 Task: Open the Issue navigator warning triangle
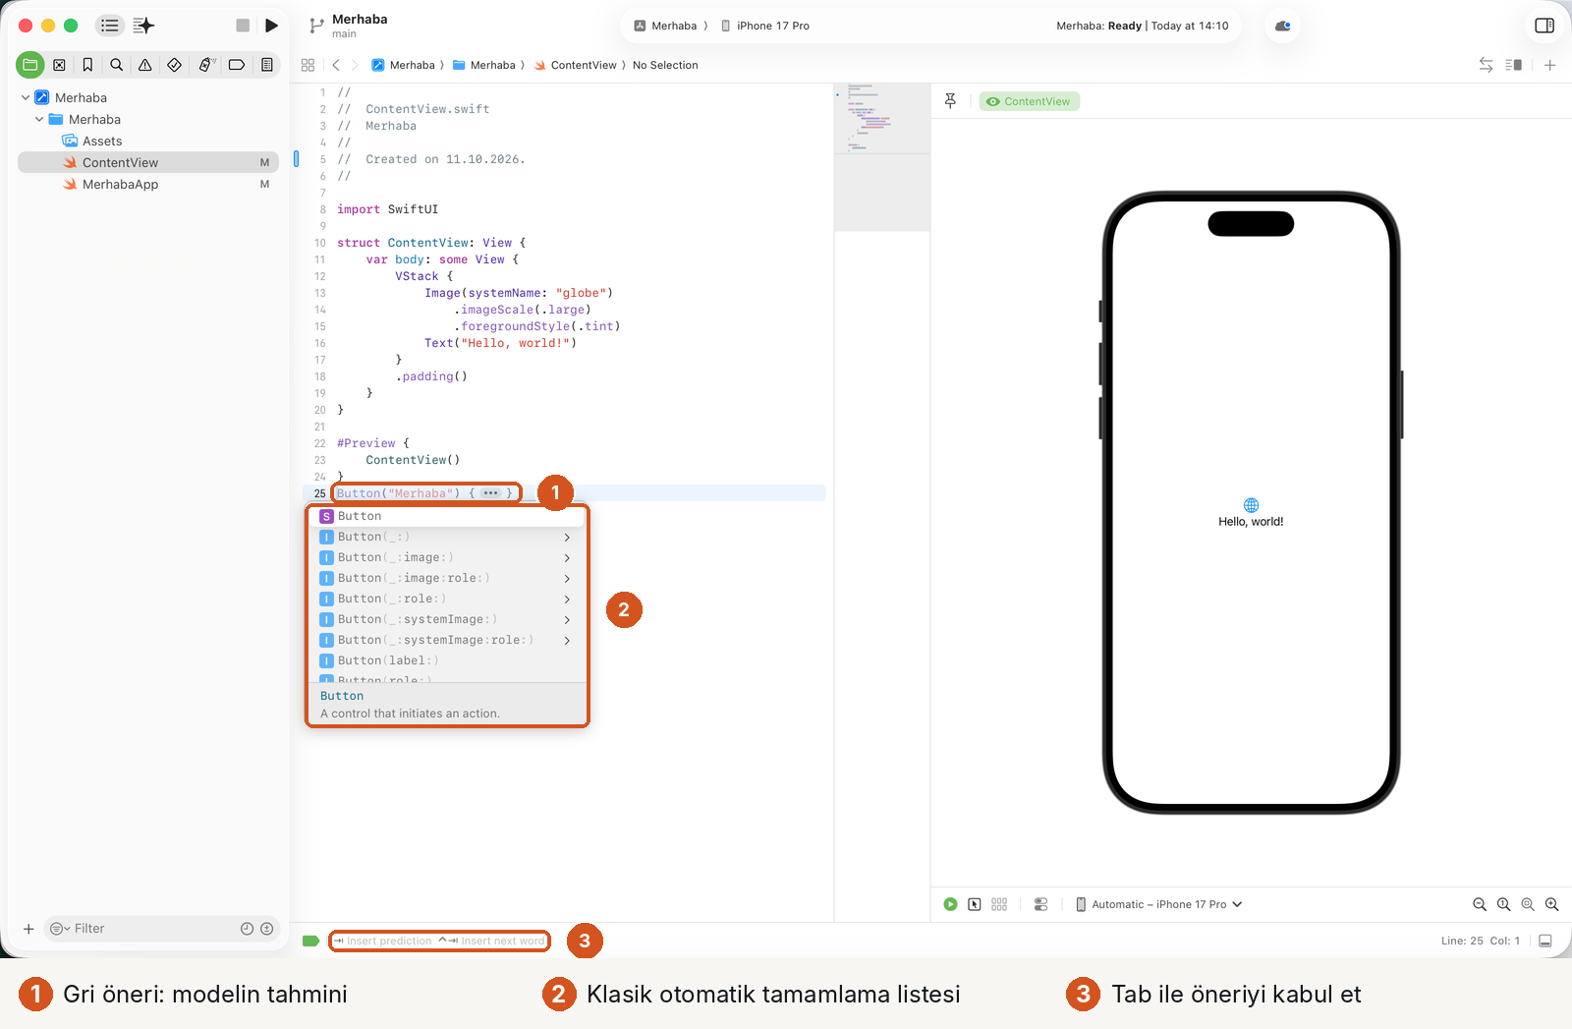(x=144, y=65)
